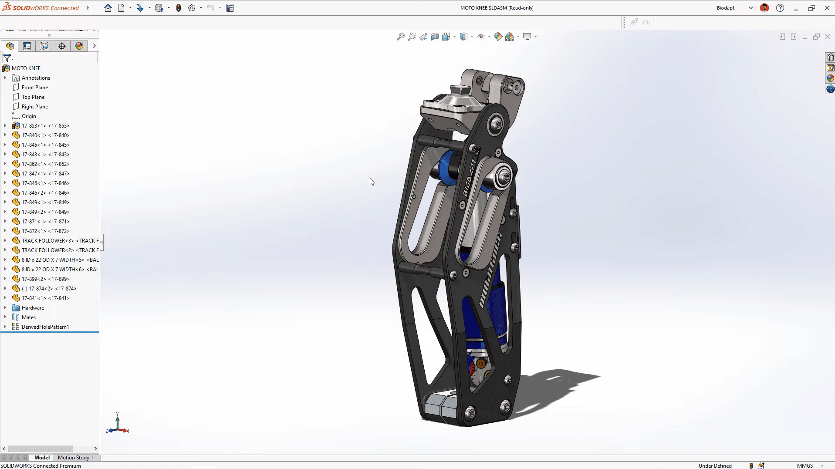
Task: Open the Help question mark
Action: point(780,8)
